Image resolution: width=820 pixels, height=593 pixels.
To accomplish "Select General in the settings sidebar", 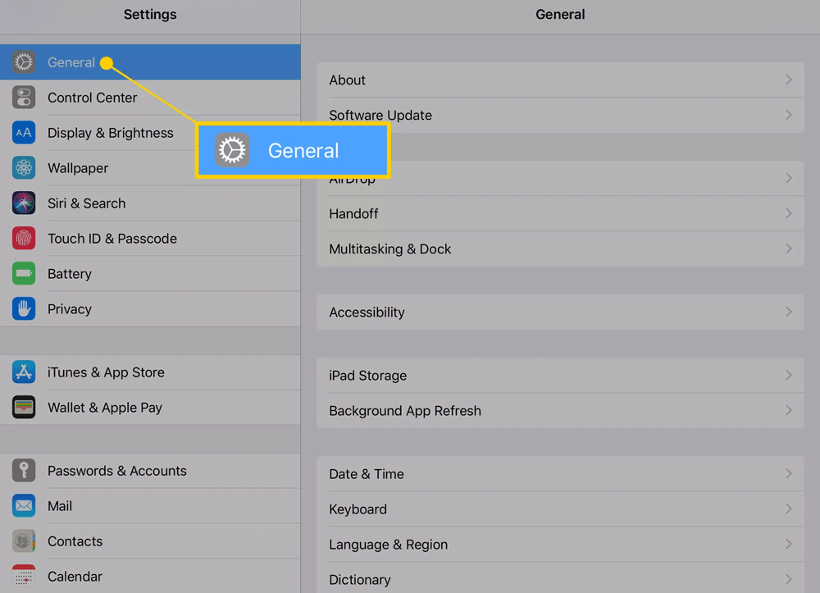I will pos(71,62).
